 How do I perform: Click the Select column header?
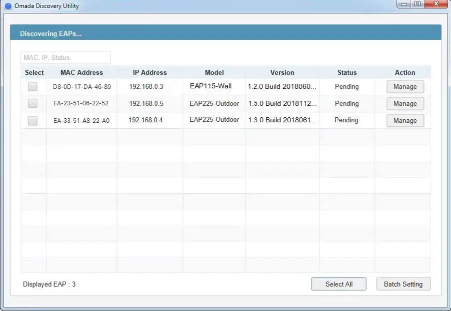tap(34, 72)
